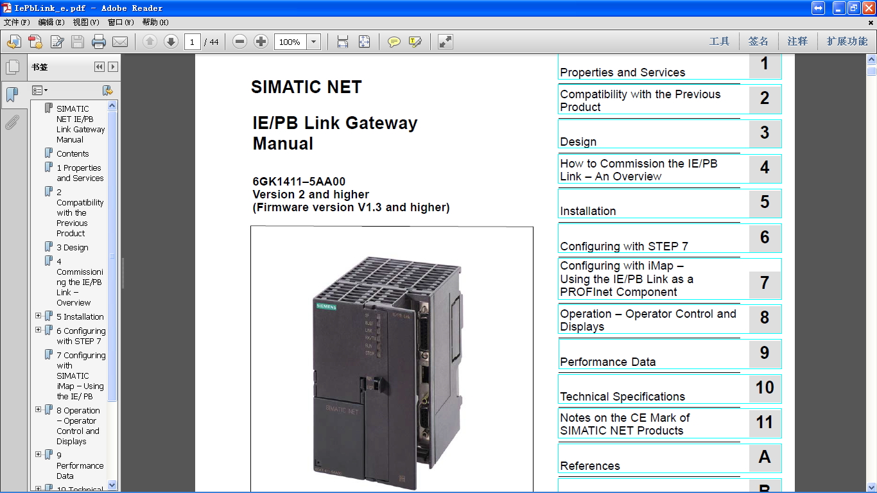Click the new bookmark icon in bookmarks panel
877x493 pixels.
108,91
